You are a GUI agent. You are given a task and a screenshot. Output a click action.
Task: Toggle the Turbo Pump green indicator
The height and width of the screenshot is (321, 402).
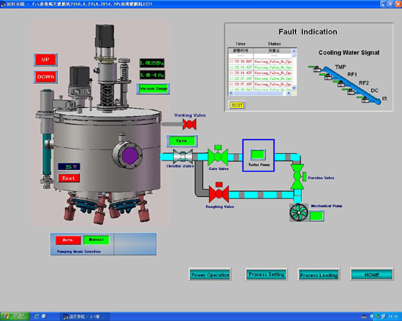pos(258,155)
